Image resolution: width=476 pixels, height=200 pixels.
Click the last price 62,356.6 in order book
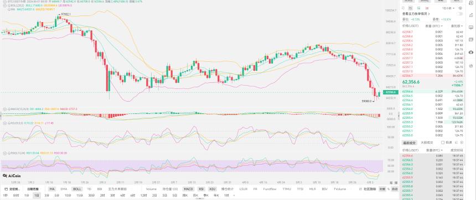pos(411,82)
